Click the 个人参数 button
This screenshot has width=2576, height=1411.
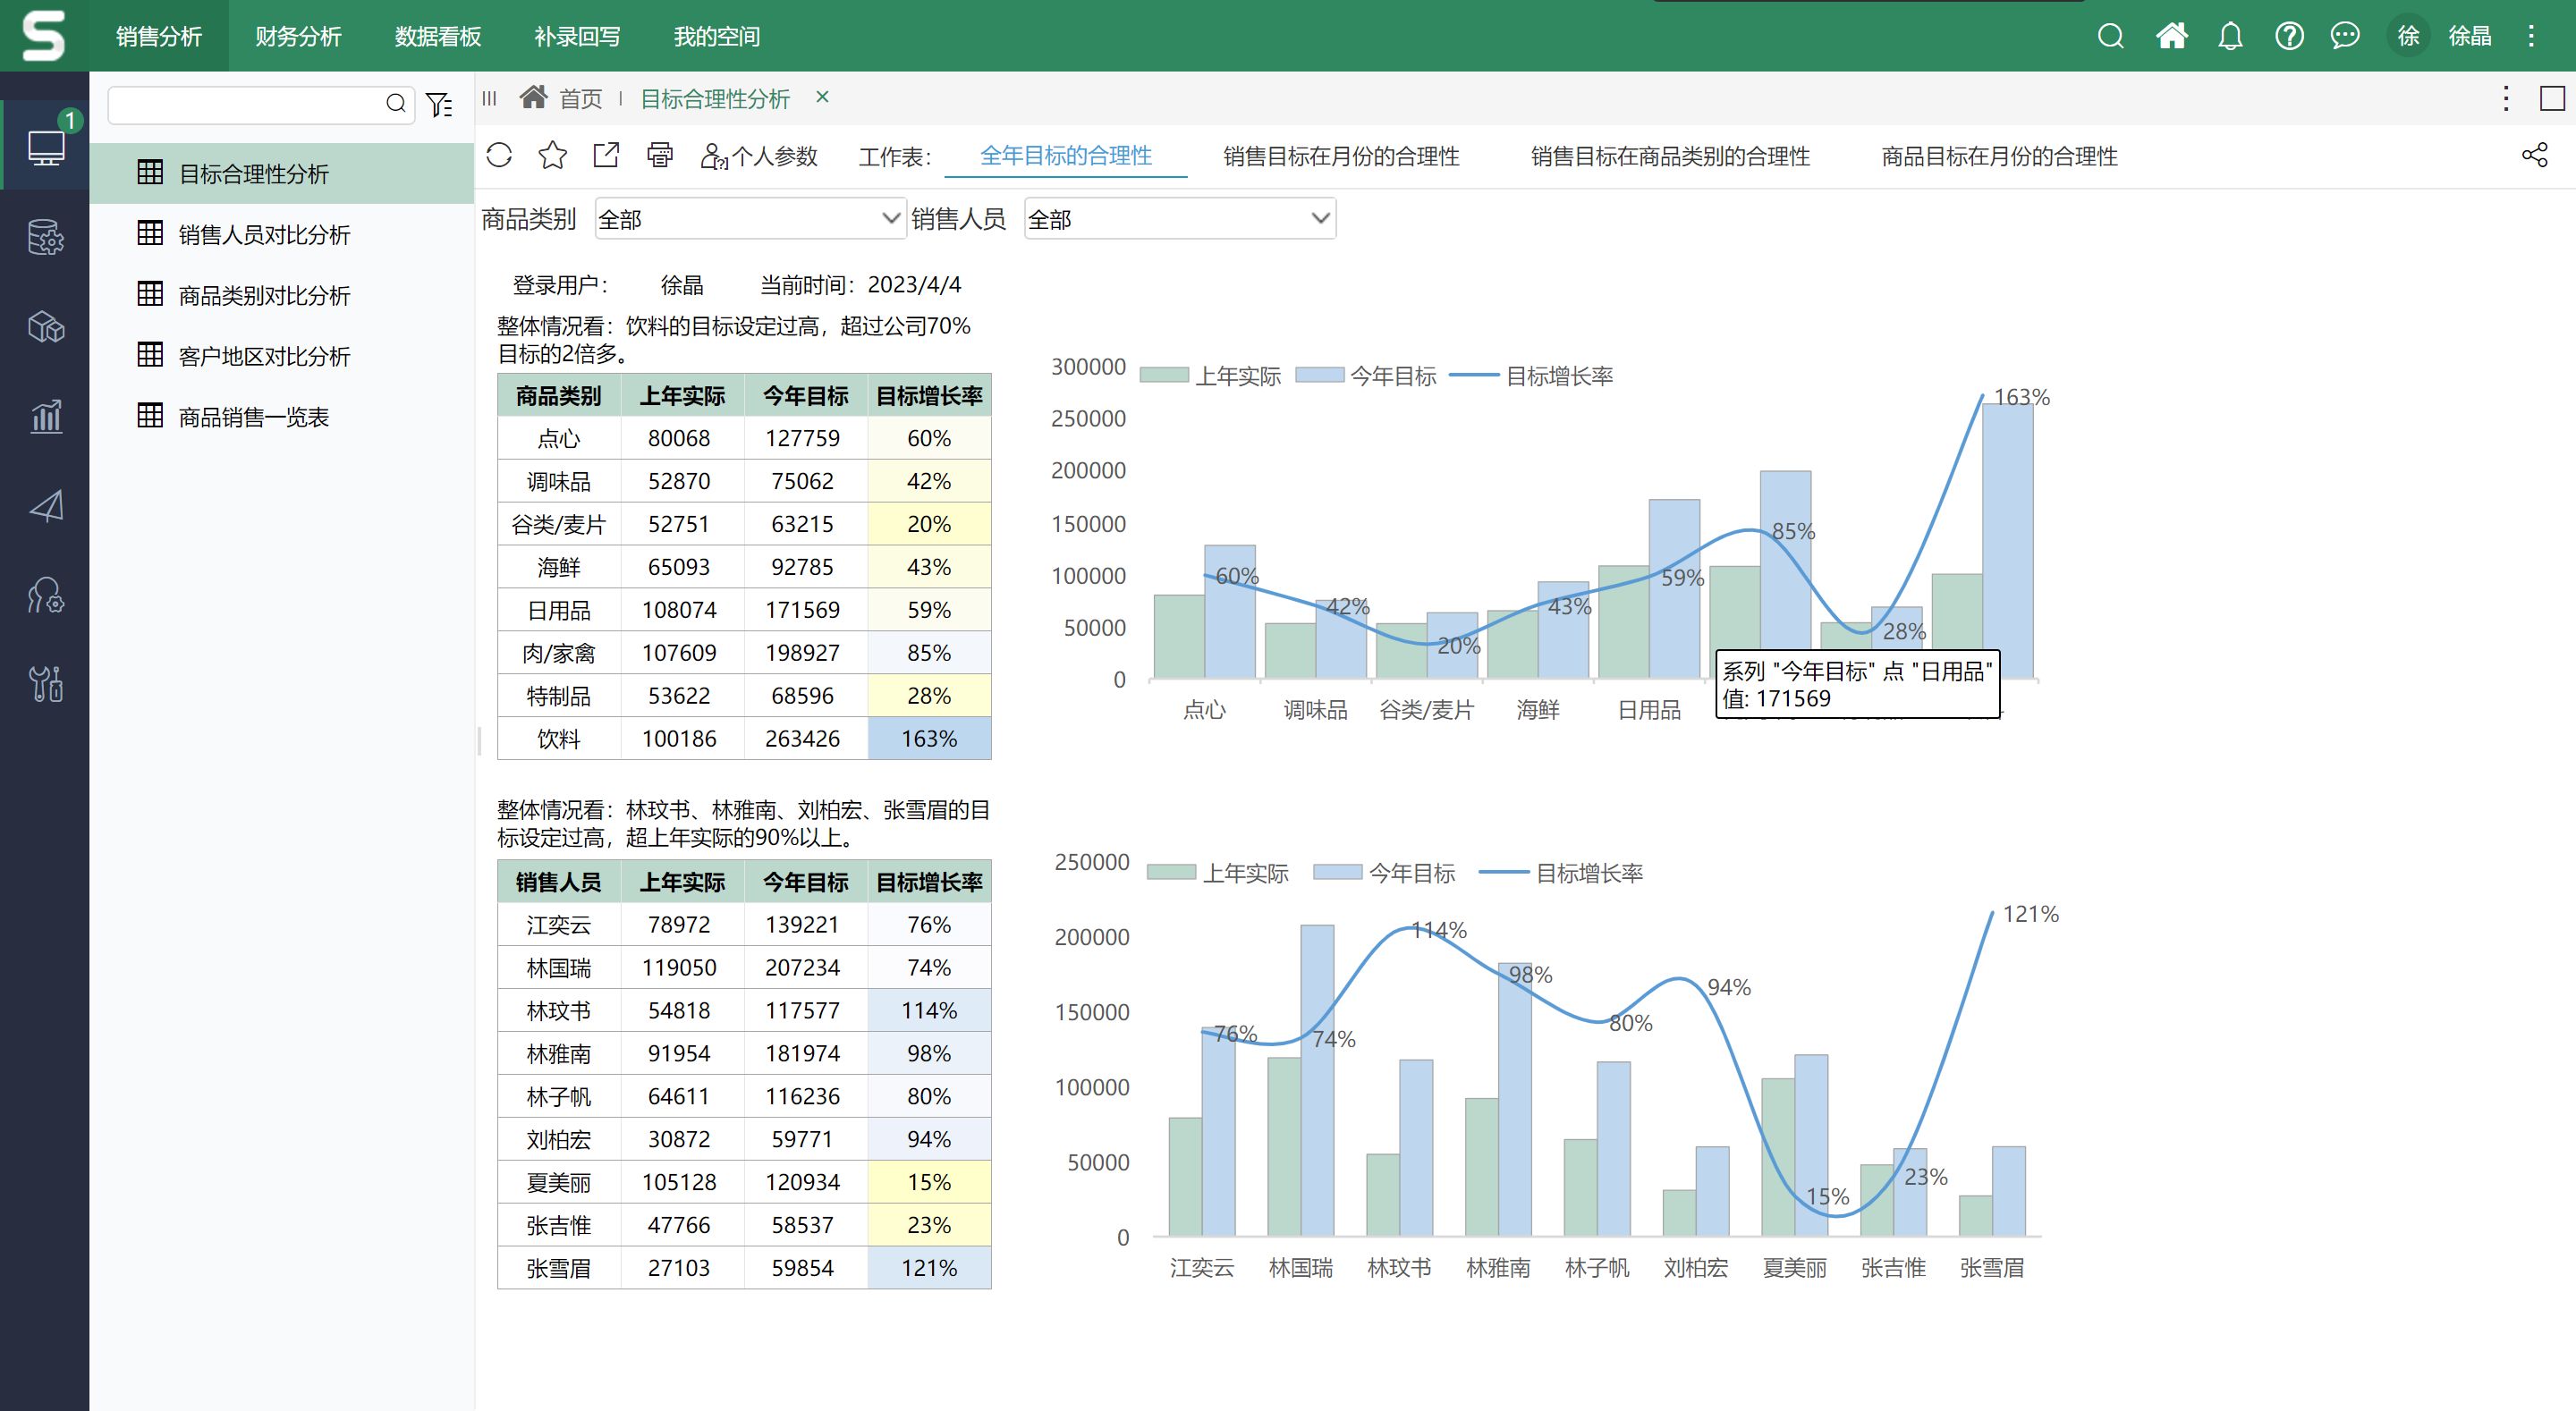760,156
